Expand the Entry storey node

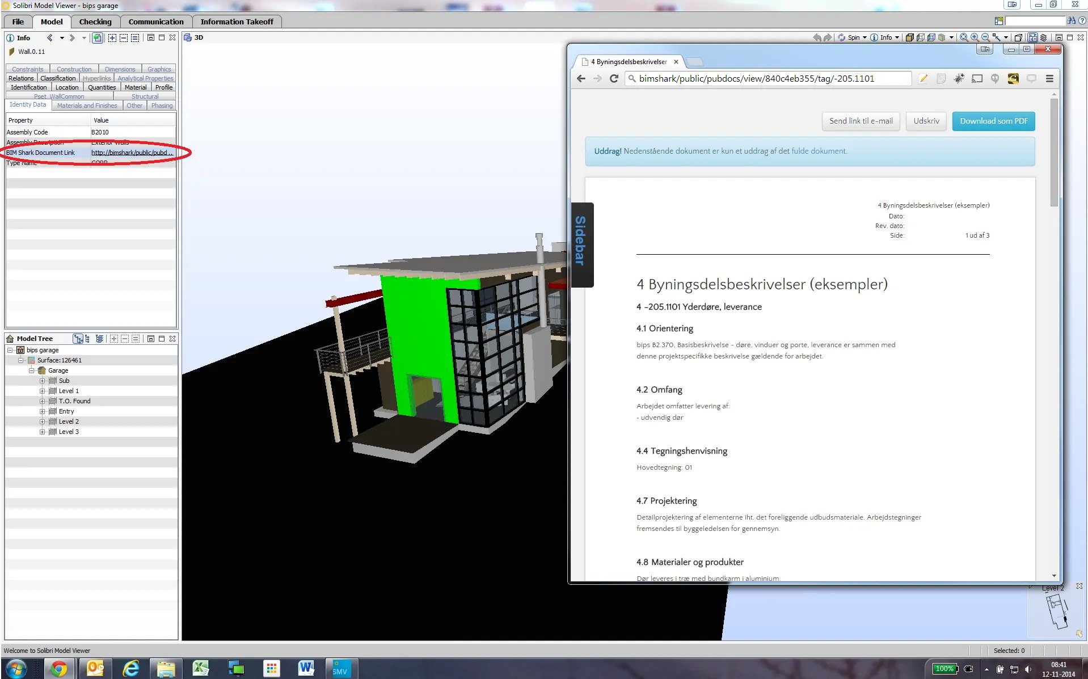43,411
